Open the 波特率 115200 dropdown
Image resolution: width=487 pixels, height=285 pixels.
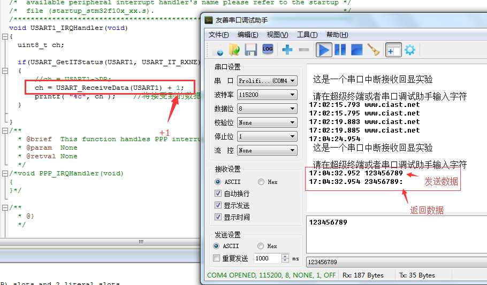(x=267, y=95)
